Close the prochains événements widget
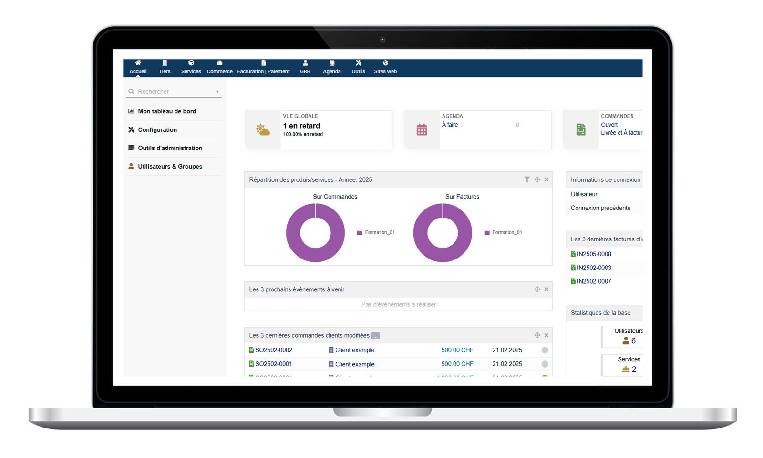Image resolution: width=763 pixels, height=458 pixels. (x=546, y=289)
